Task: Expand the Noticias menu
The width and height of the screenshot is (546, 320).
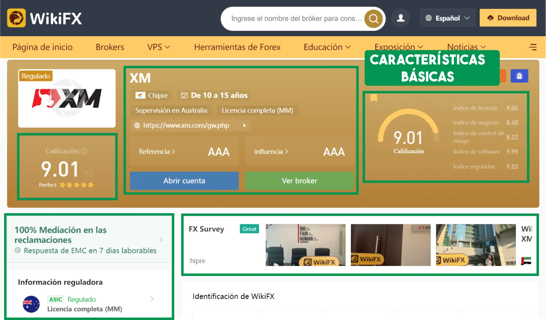Action: pos(466,47)
